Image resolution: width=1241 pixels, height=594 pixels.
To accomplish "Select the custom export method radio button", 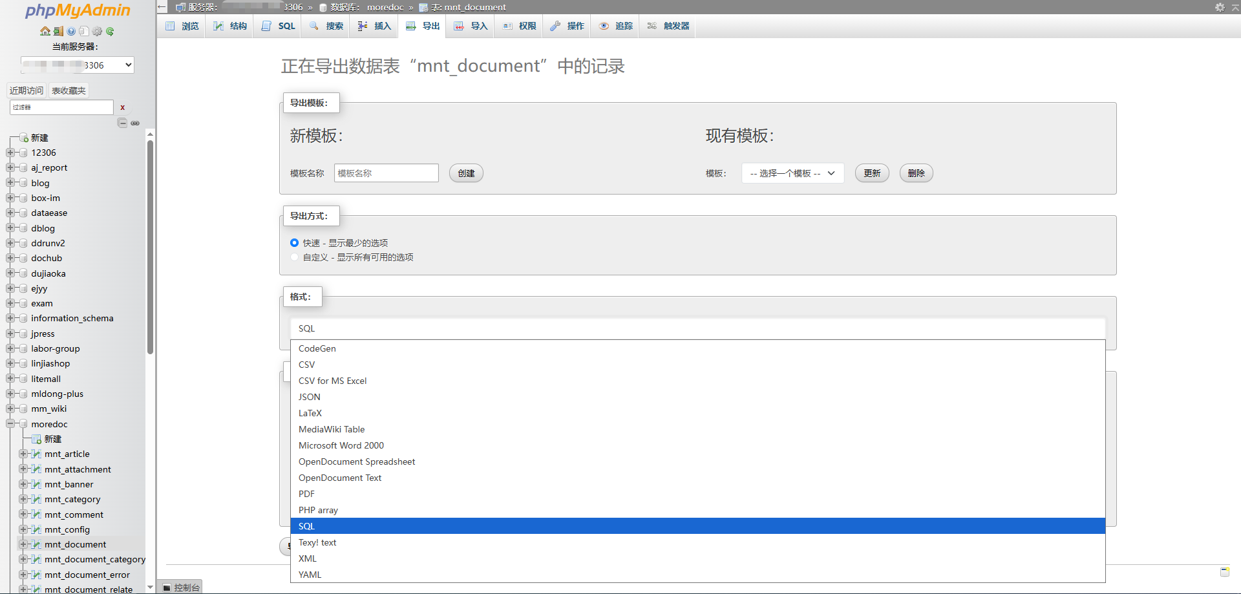I will click(x=295, y=257).
